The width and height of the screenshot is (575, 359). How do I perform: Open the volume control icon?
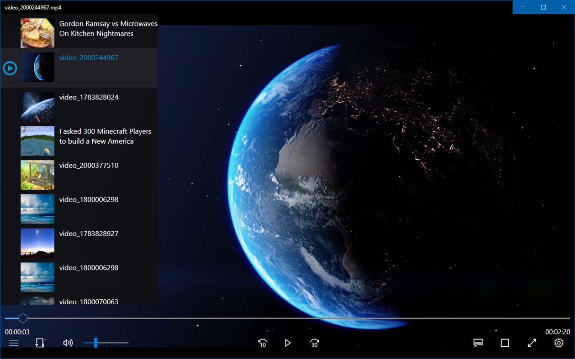tap(68, 343)
